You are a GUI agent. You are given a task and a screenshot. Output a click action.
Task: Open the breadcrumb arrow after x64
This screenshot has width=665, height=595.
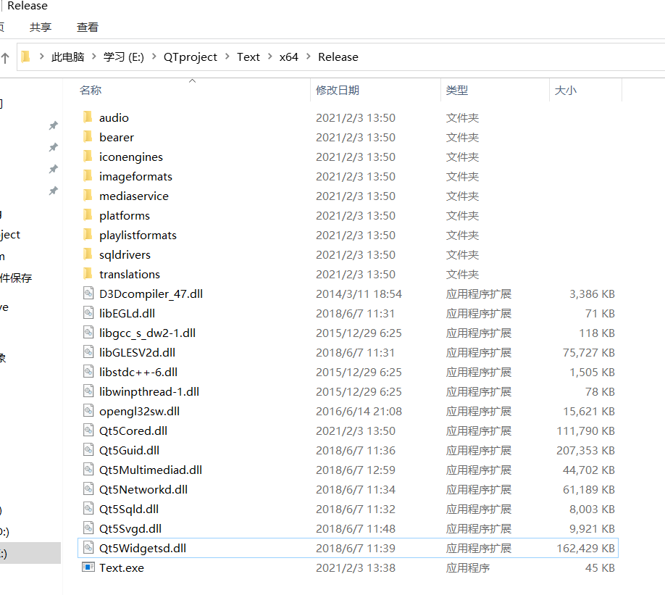(307, 57)
